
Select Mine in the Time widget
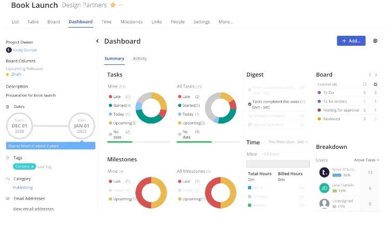(x=252, y=154)
